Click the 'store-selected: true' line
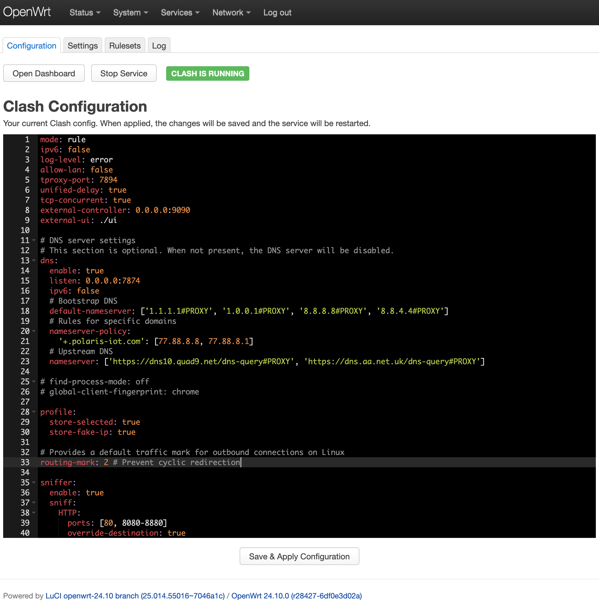The width and height of the screenshot is (599, 612). pos(95,422)
